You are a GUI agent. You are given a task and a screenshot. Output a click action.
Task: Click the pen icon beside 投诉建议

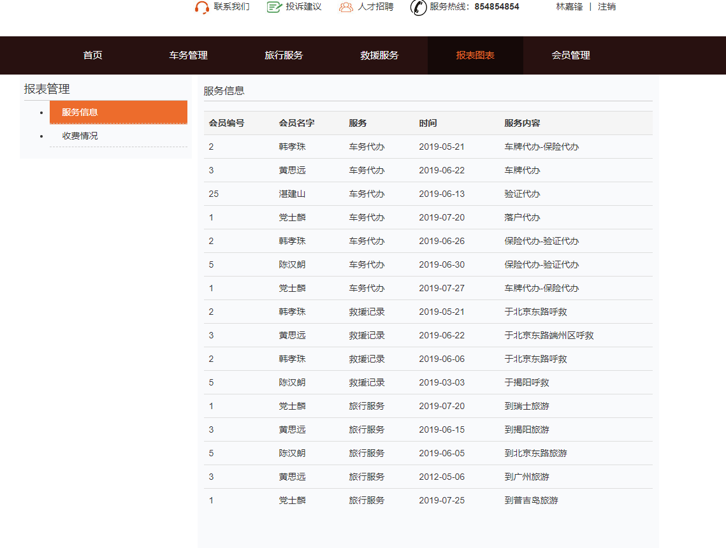273,8
